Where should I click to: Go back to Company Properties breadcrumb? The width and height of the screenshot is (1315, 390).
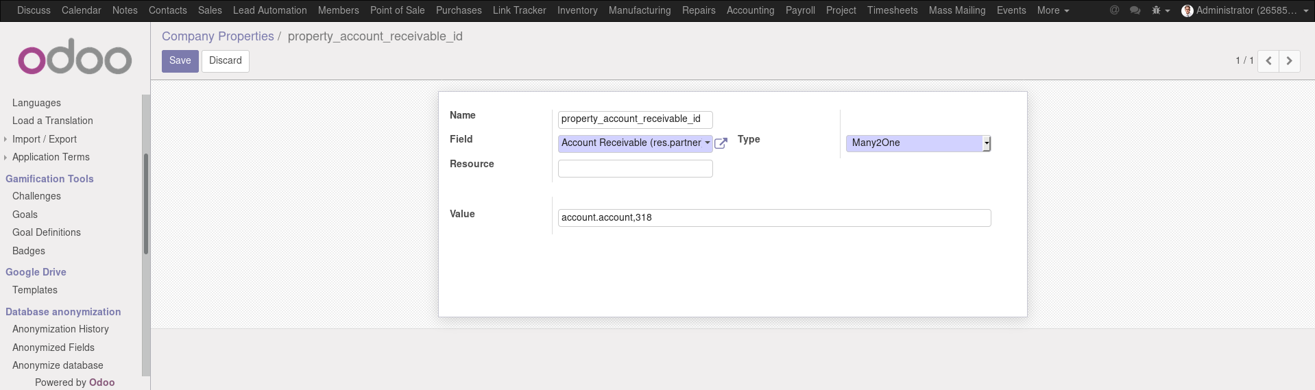click(x=217, y=36)
